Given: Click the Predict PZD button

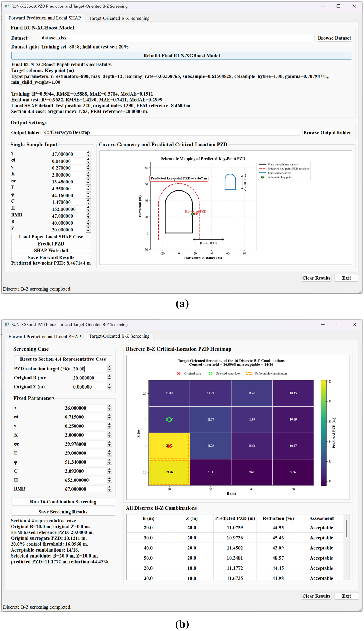Looking at the screenshot, I should pos(51,244).
